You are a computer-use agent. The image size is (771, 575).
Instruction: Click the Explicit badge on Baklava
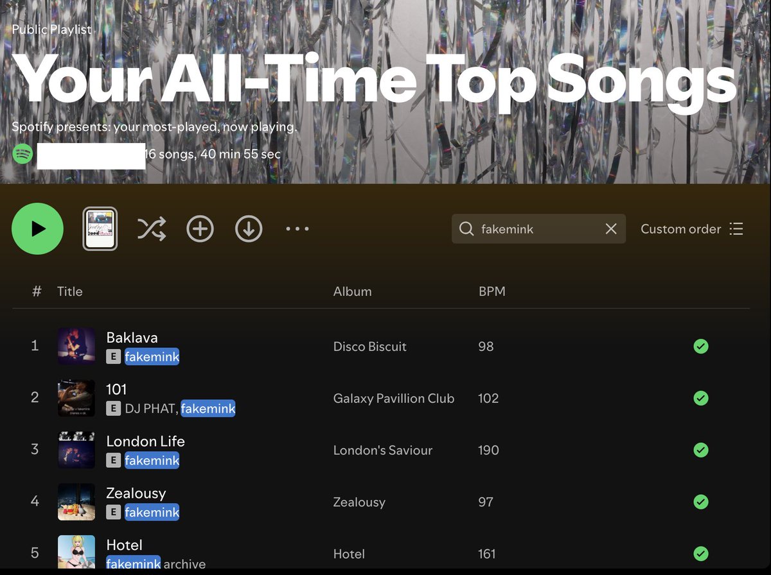pyautogui.click(x=114, y=357)
